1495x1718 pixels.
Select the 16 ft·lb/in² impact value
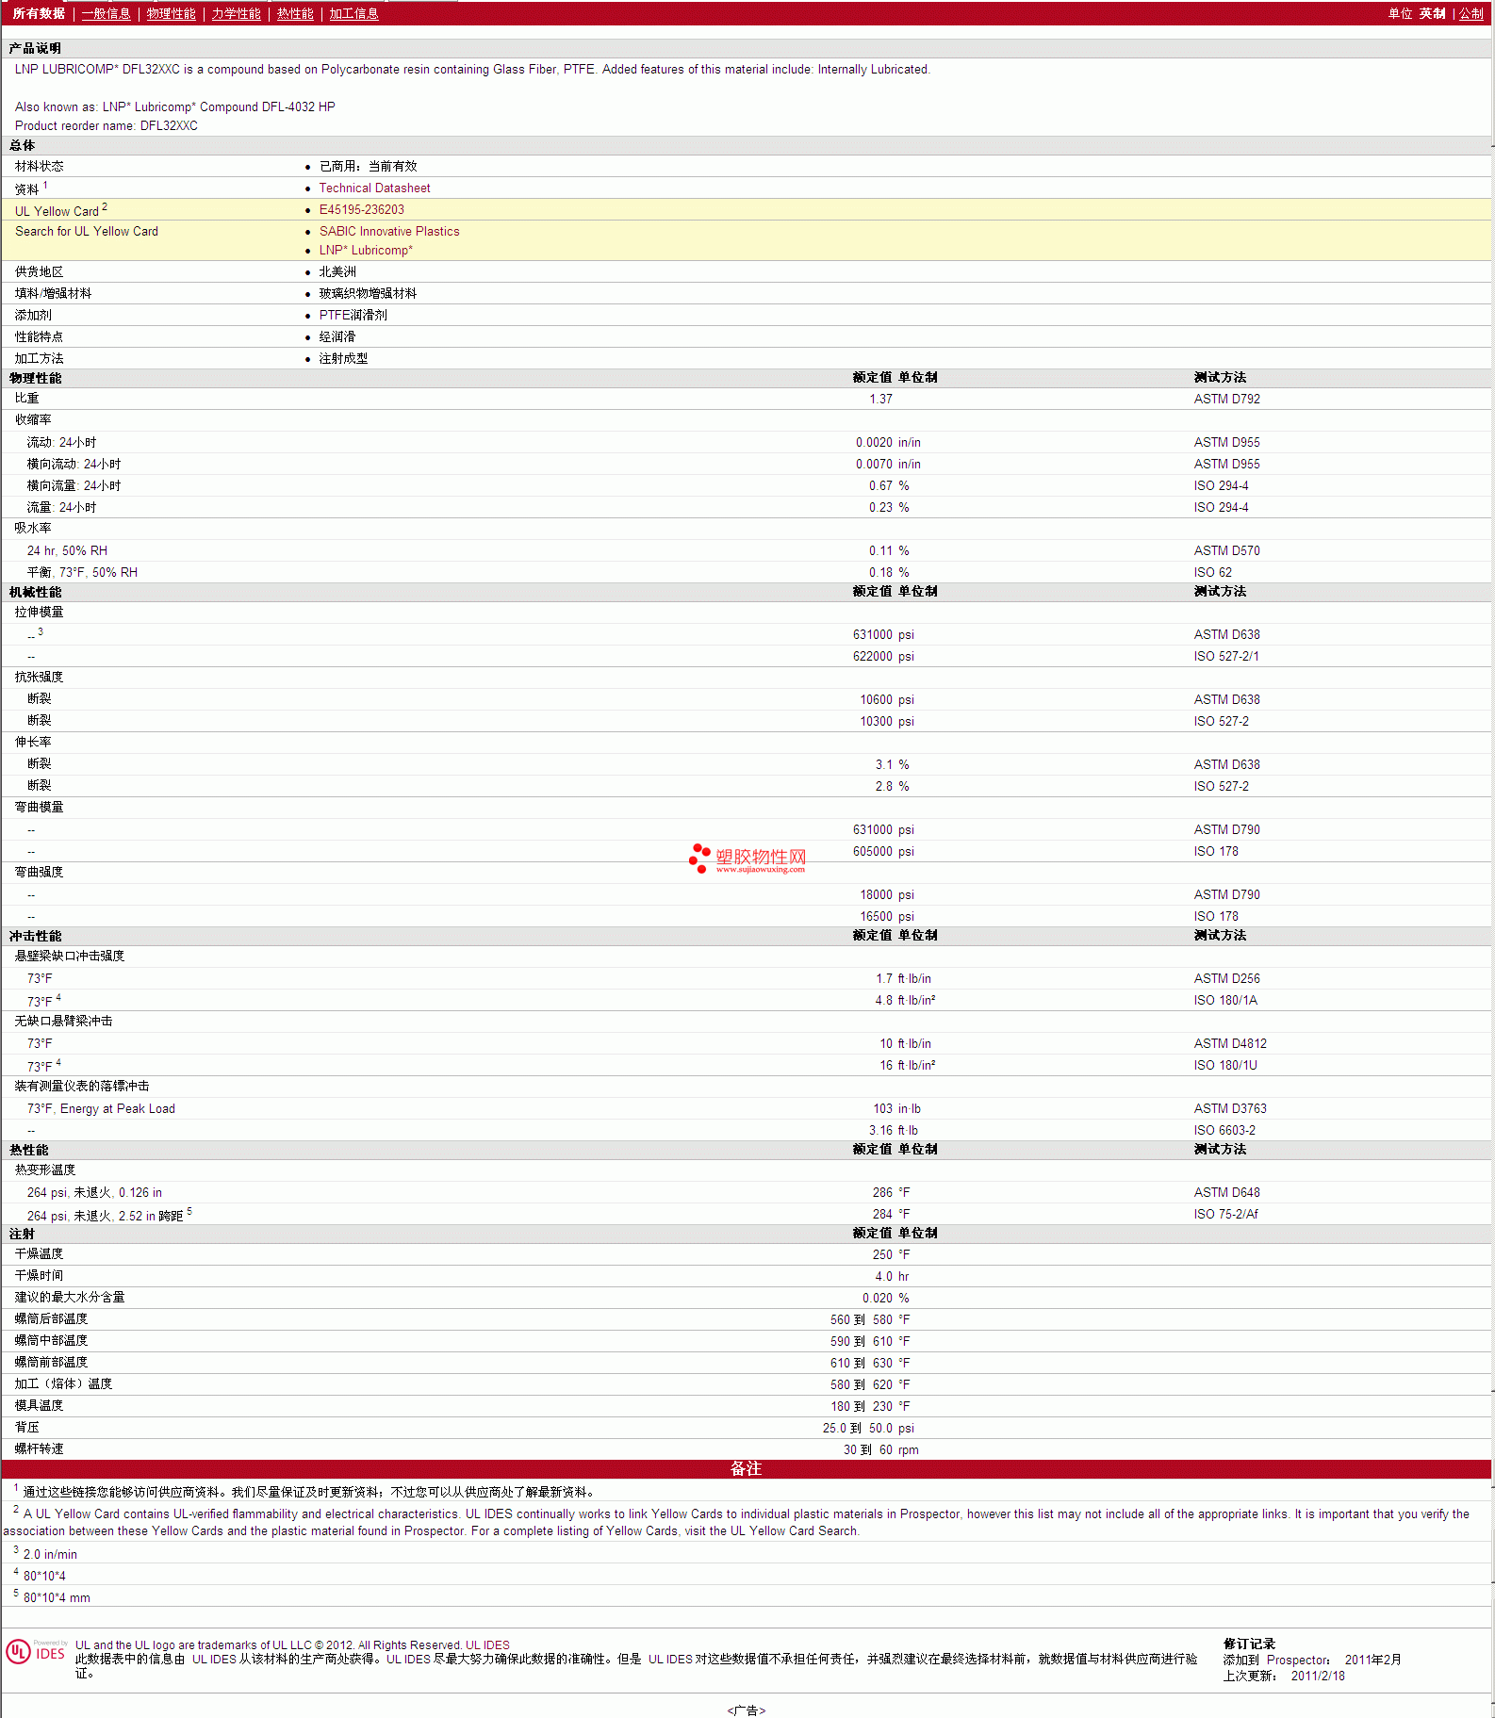908,1066
